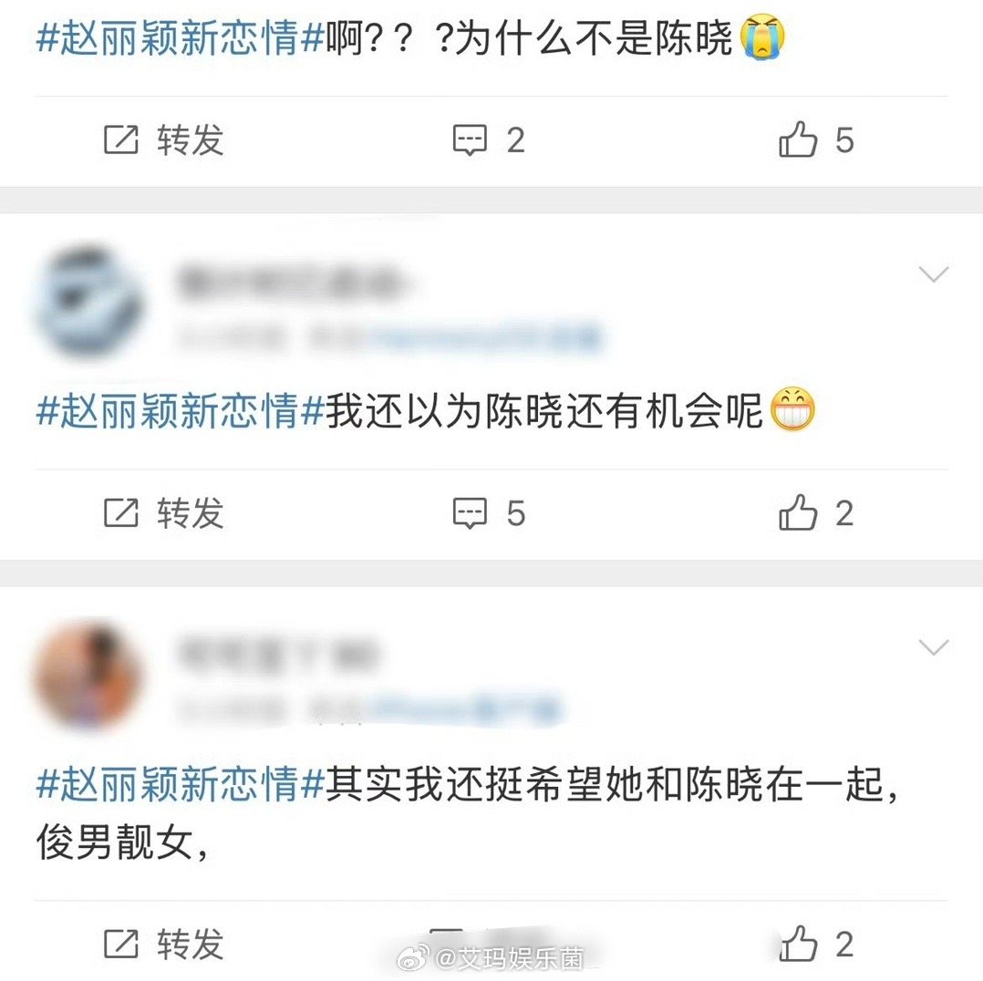Open the third poster's blurred avatar
983x981 pixels.
point(89,676)
